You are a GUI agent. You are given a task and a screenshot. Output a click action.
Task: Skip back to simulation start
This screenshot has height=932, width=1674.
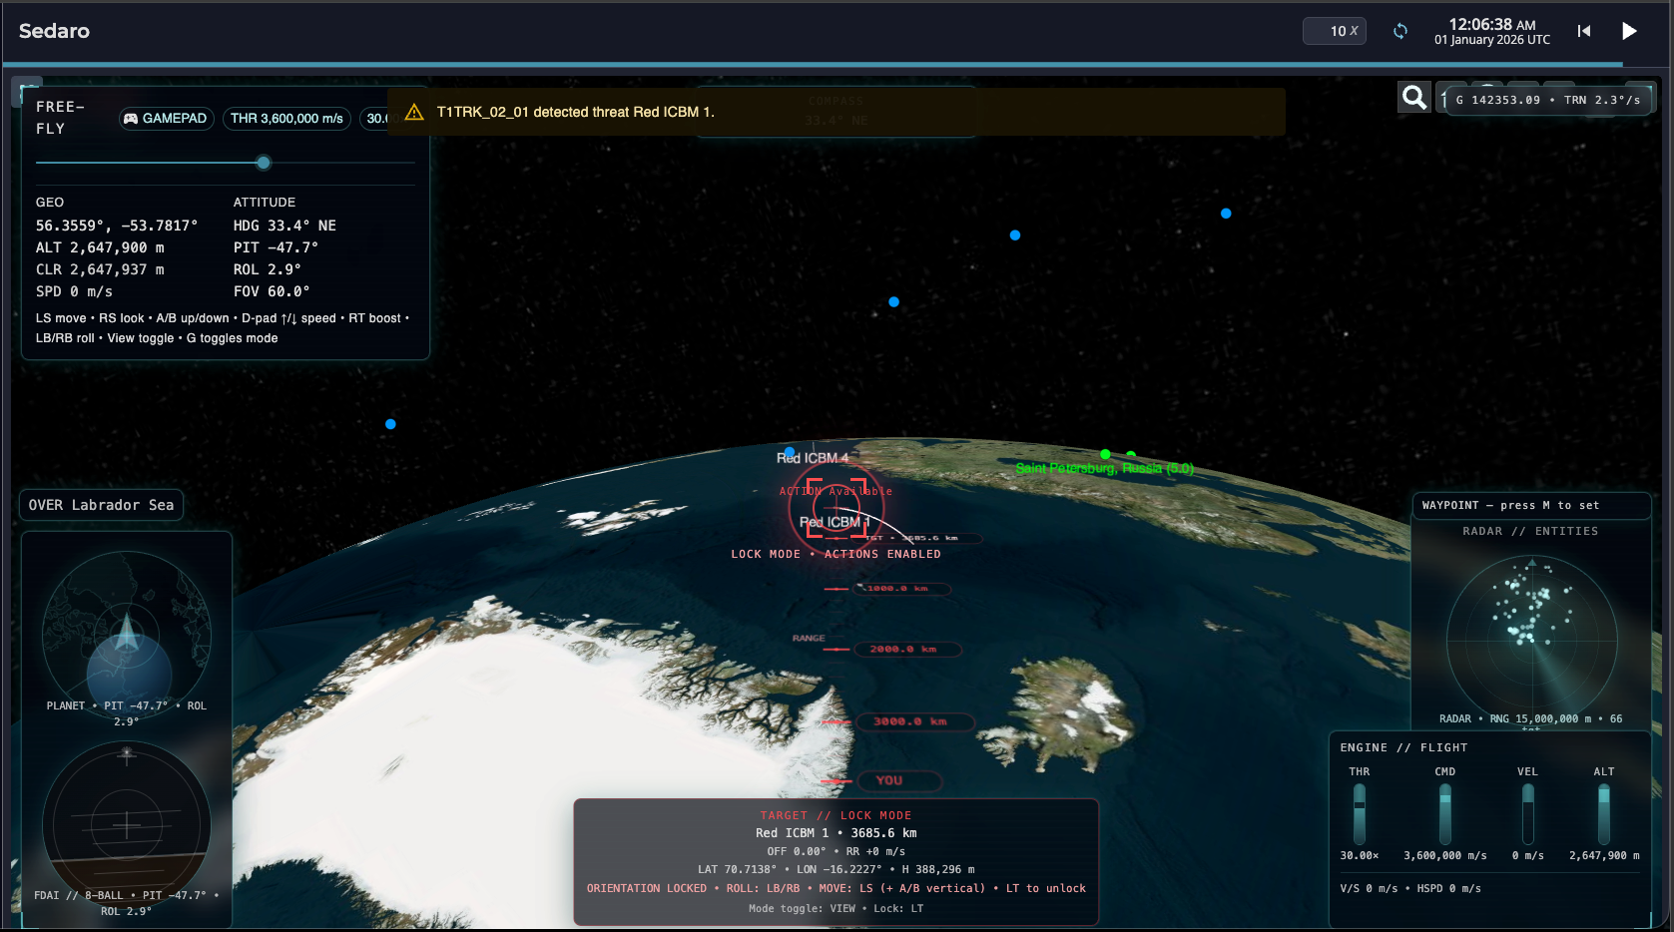coord(1584,31)
